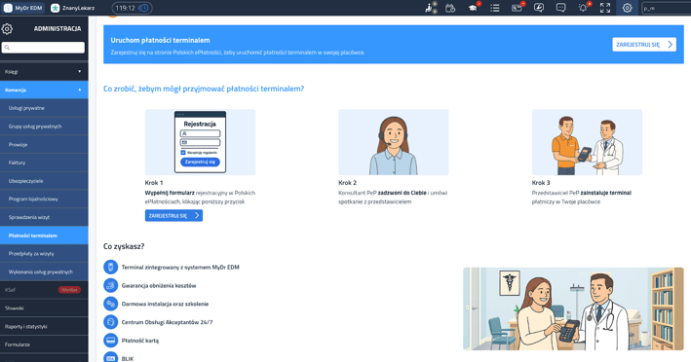Open the calendar clock icon
Screen dimensions: 691x362
[450, 8]
